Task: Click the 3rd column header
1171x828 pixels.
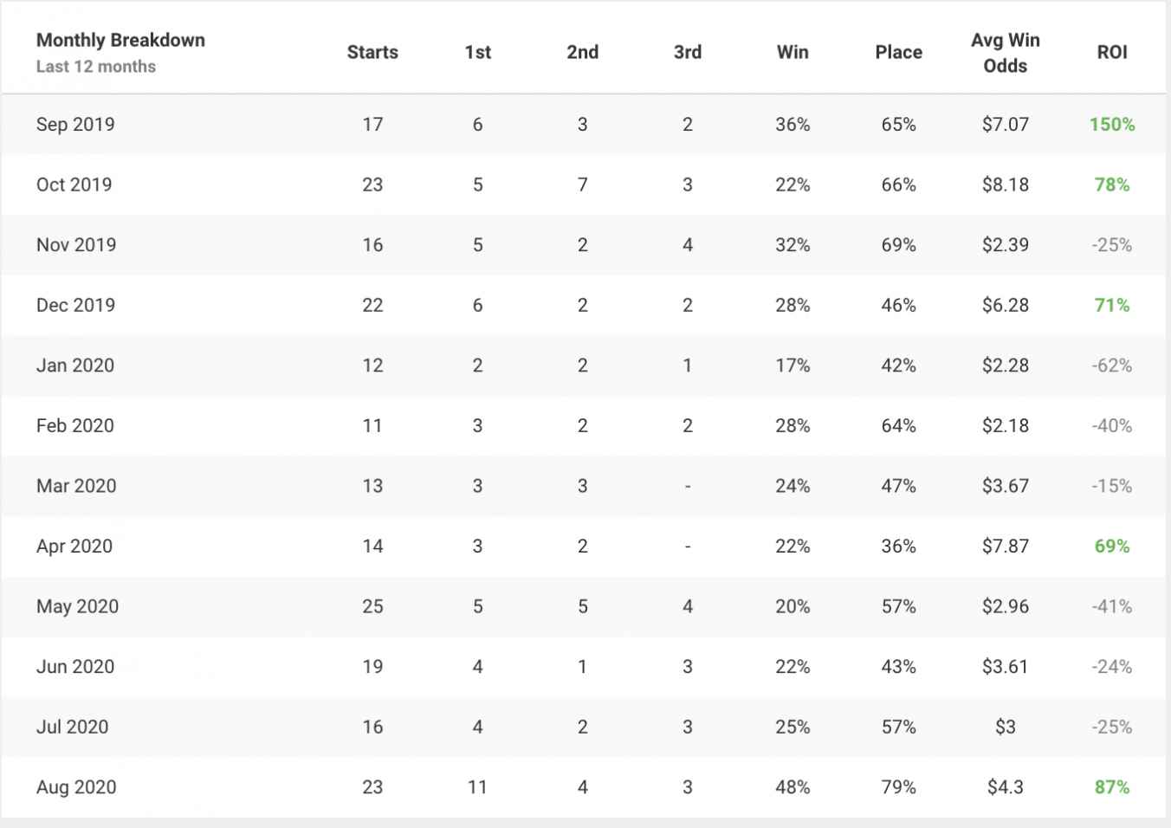Action: point(688,52)
